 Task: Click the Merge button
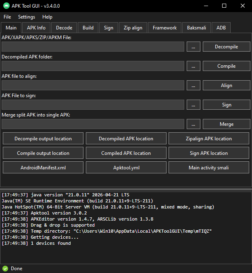[x=227, y=124]
